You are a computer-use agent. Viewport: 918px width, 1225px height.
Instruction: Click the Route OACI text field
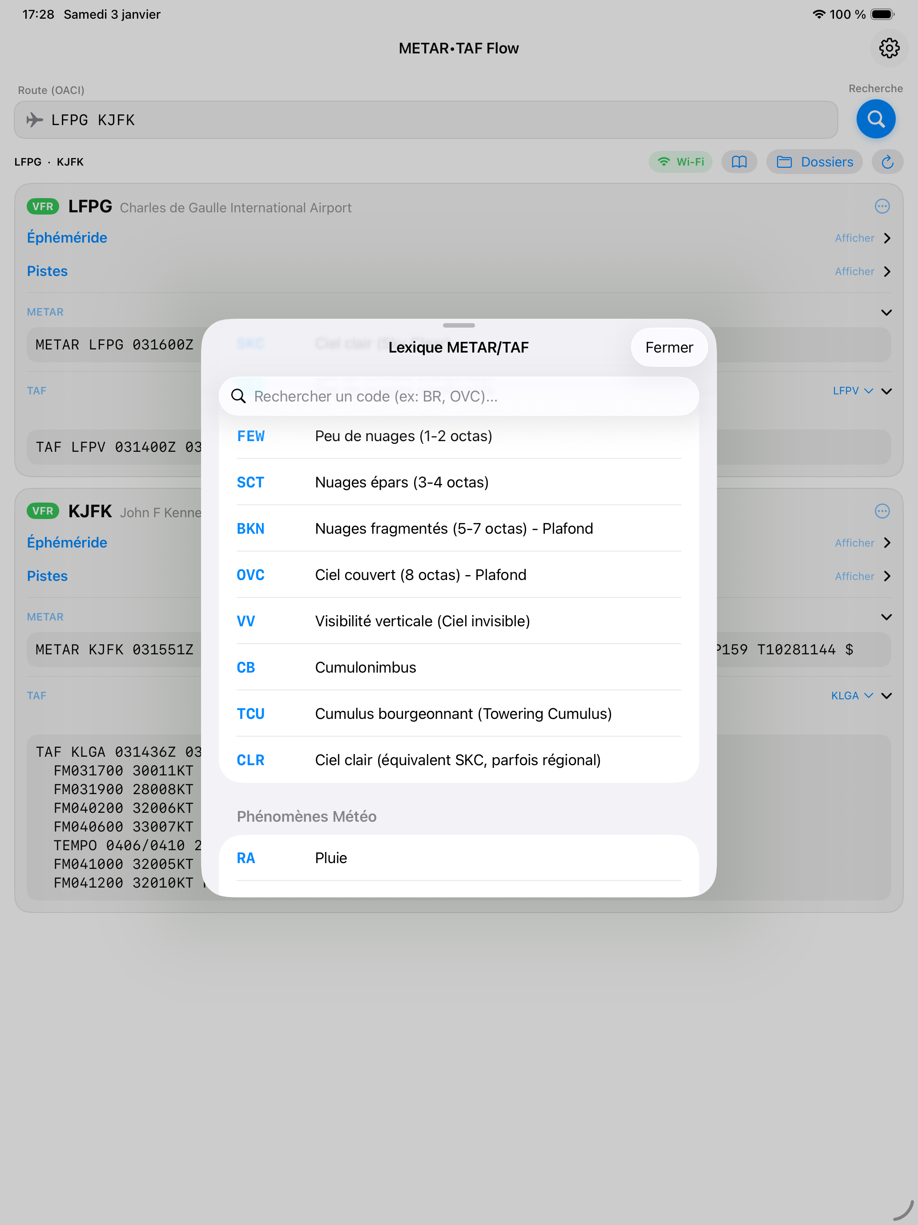coord(426,120)
